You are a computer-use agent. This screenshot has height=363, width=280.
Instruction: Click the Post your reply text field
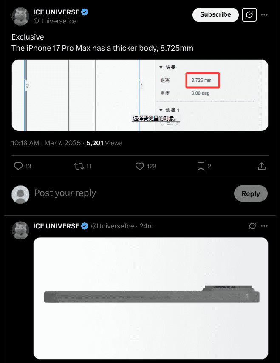click(x=127, y=193)
